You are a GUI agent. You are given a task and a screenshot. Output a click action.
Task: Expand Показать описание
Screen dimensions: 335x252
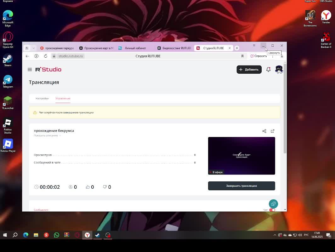(47, 135)
